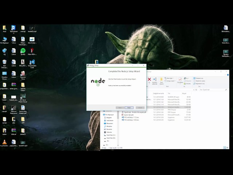Select the highlighted Windows Installer file row

tap(169, 107)
